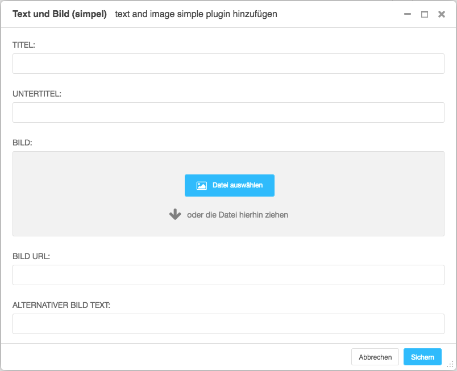Click the picture icon inside Datei auswählen
The width and height of the screenshot is (457, 371).
(201, 185)
